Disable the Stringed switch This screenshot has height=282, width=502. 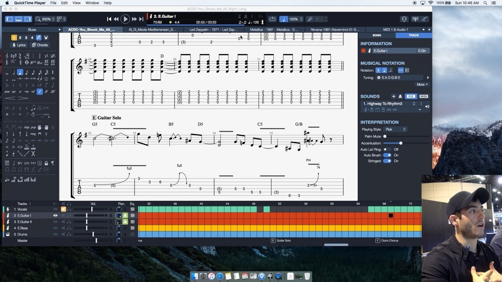coord(387,161)
